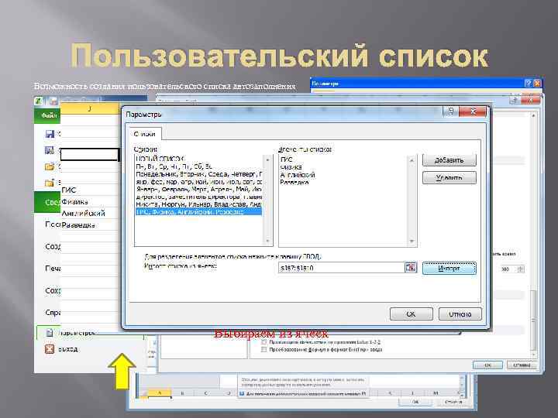Click OK in the Excel options window behind the dialog
This screenshot has width=558, height=418.
point(487,365)
